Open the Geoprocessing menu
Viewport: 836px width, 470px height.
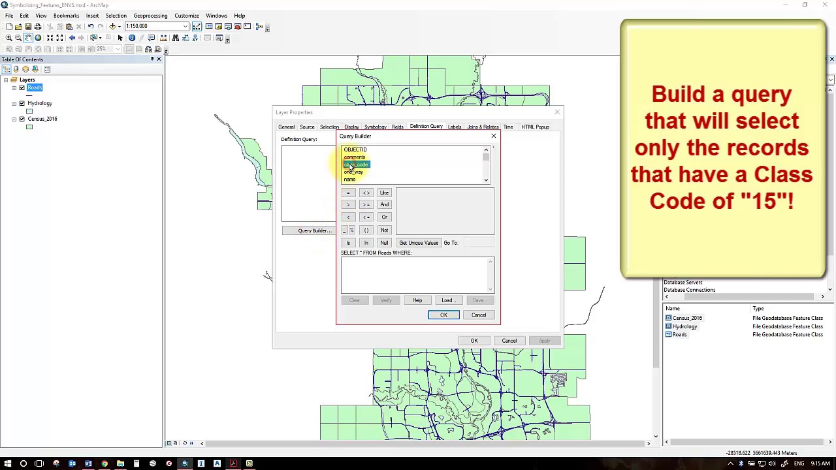150,16
